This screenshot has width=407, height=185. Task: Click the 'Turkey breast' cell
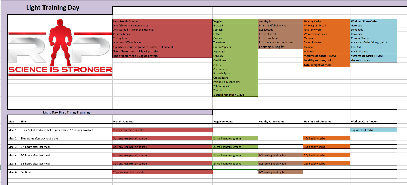coord(163,38)
